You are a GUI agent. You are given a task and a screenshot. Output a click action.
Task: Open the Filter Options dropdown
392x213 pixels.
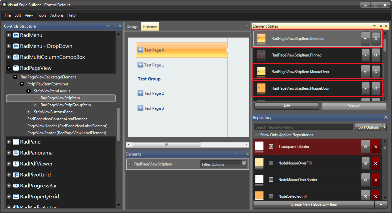[x=223, y=164]
